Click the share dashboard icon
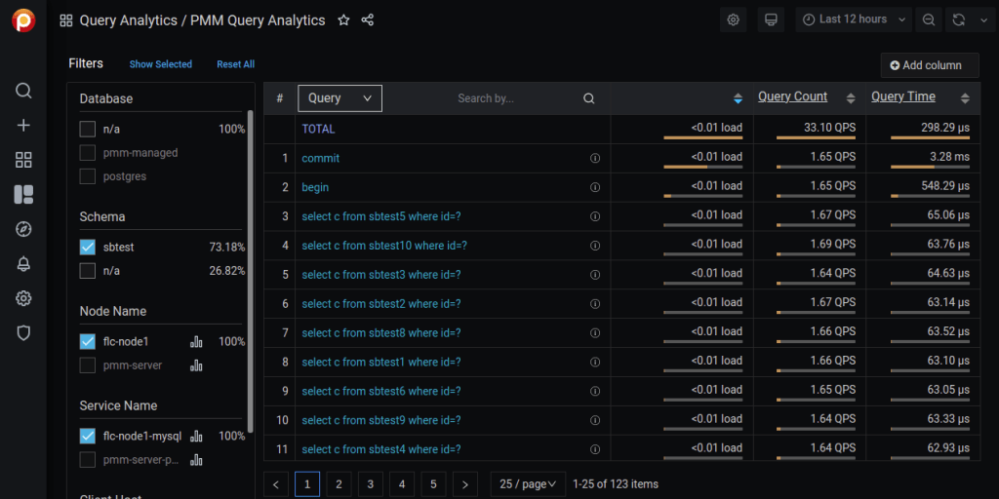This screenshot has width=999, height=499. [368, 20]
